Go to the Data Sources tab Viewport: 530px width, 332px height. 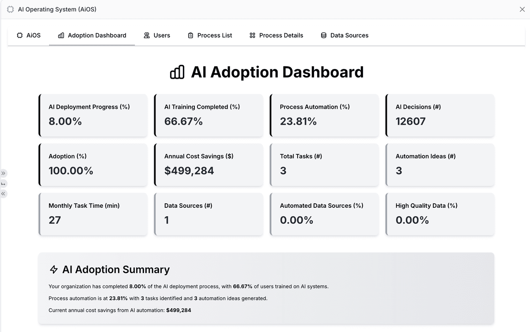coord(344,35)
